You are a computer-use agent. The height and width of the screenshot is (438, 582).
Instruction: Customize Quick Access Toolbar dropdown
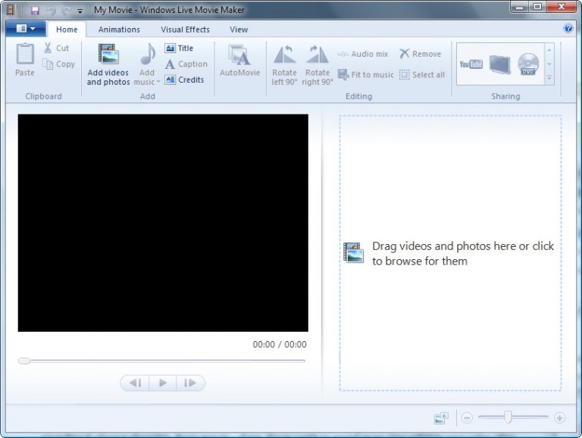coord(80,11)
